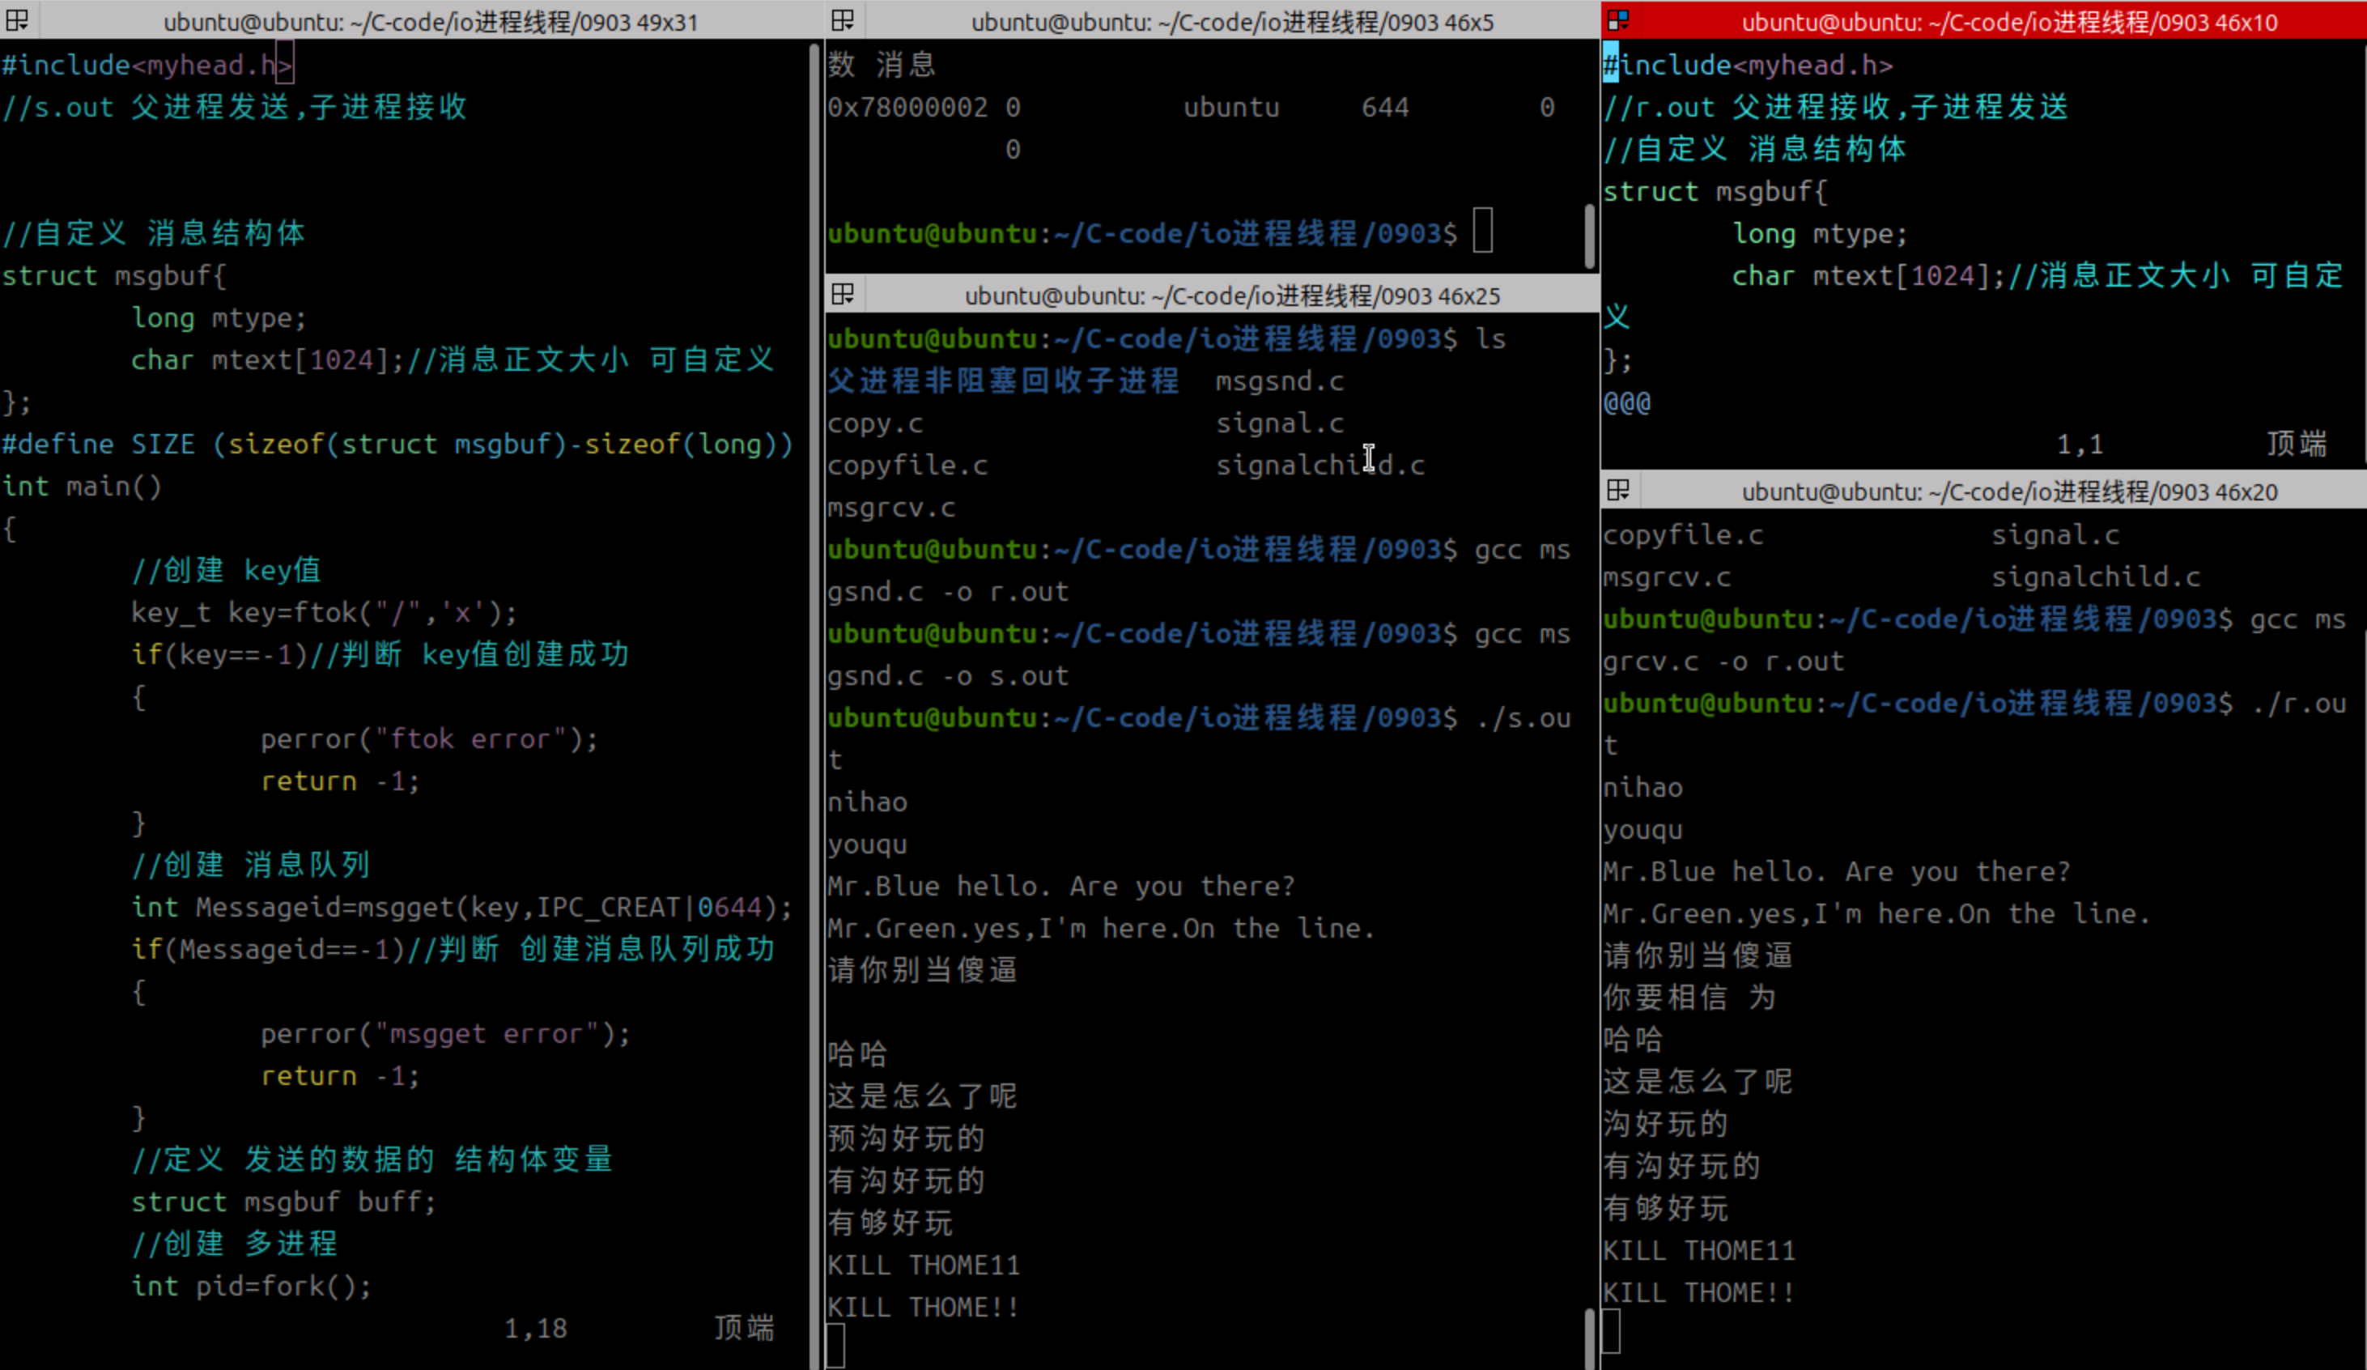Click 'key_t key=ftok' line in left editor
The width and height of the screenshot is (2367, 1370).
click(x=324, y=613)
